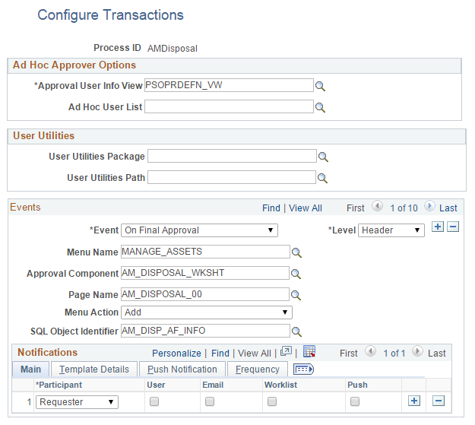The width and height of the screenshot is (475, 425).
Task: Delete the Requester notification row
Action: click(439, 401)
